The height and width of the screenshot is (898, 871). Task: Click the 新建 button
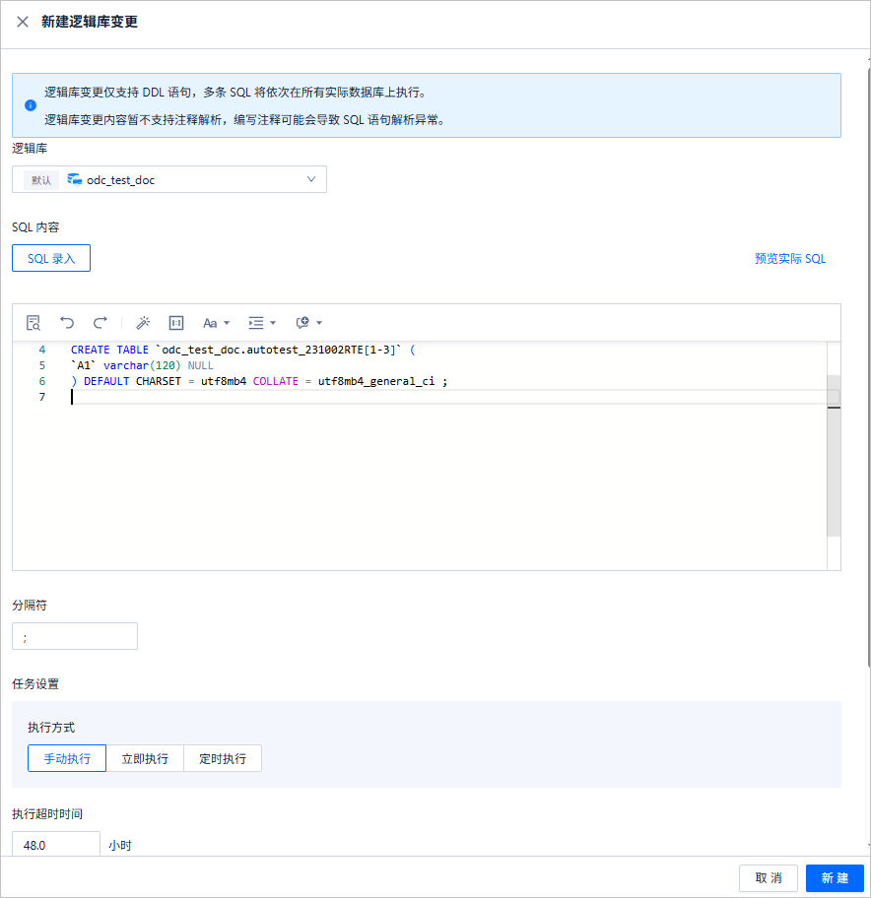[835, 878]
